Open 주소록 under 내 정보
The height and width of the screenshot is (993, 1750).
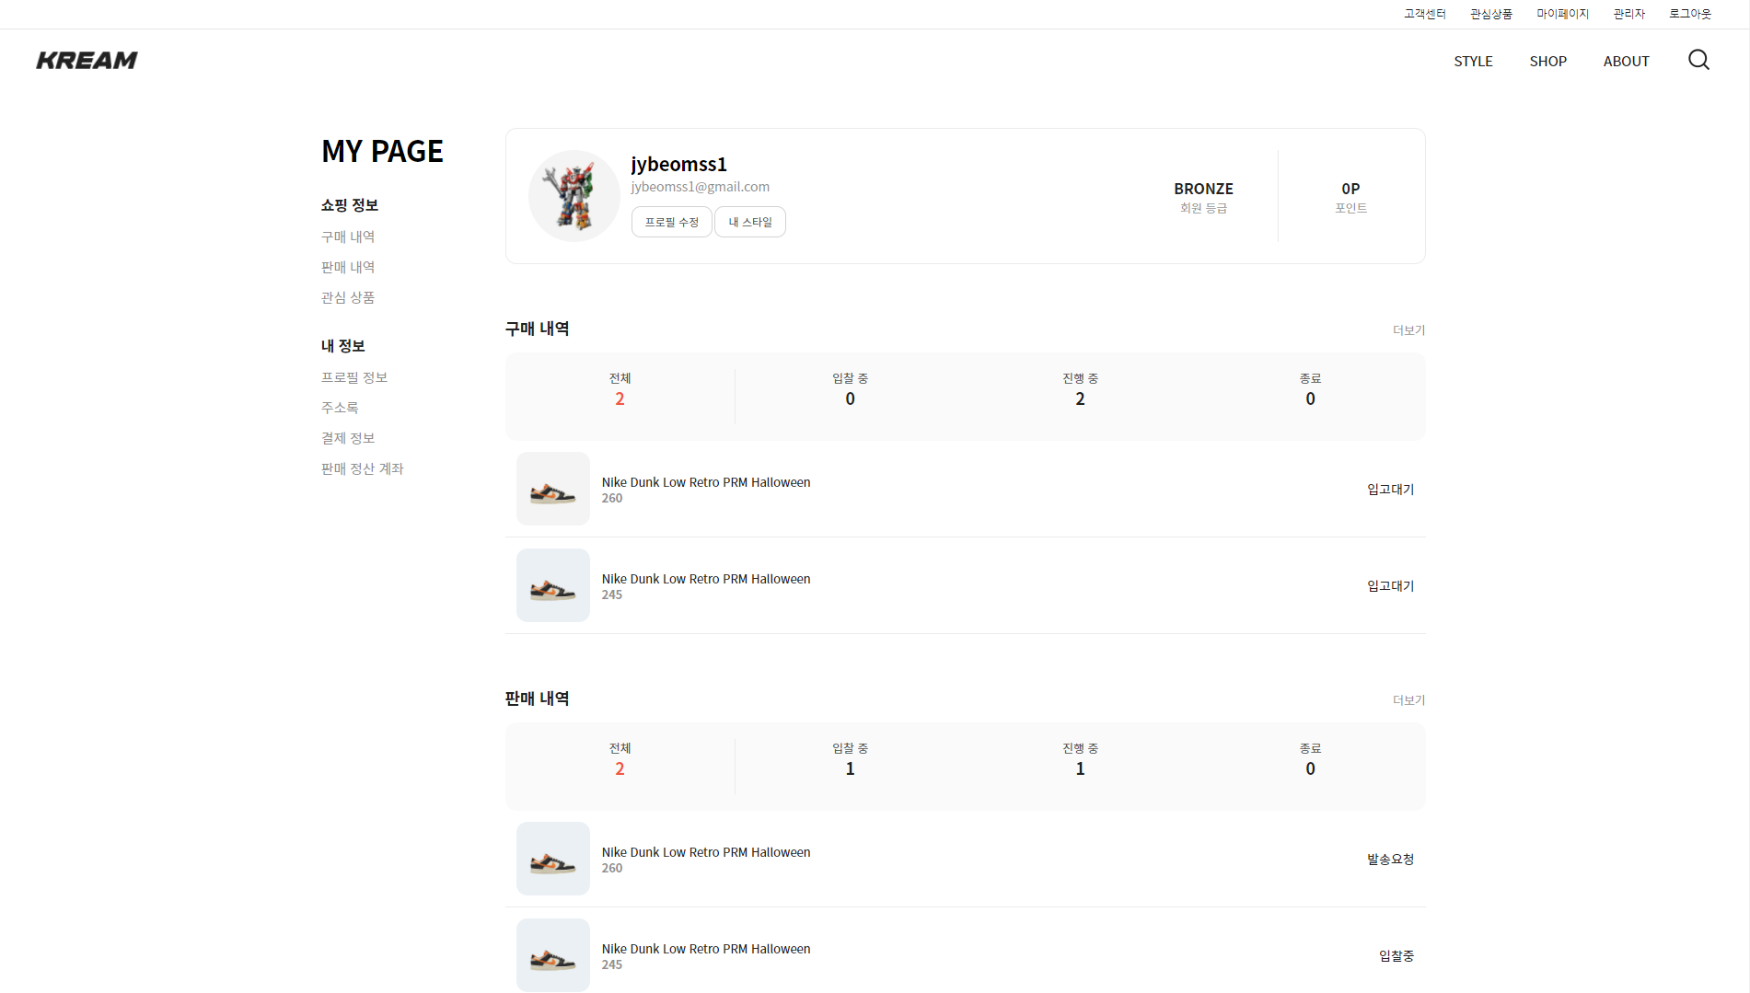coord(339,406)
